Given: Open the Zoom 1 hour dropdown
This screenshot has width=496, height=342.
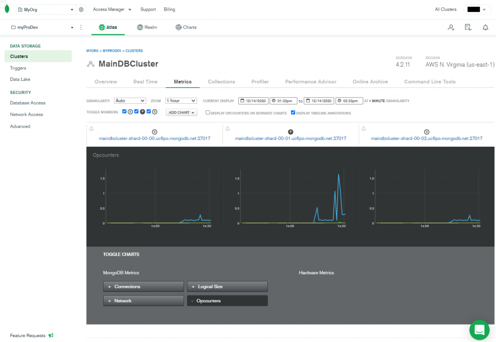Looking at the screenshot, I should coord(181,101).
